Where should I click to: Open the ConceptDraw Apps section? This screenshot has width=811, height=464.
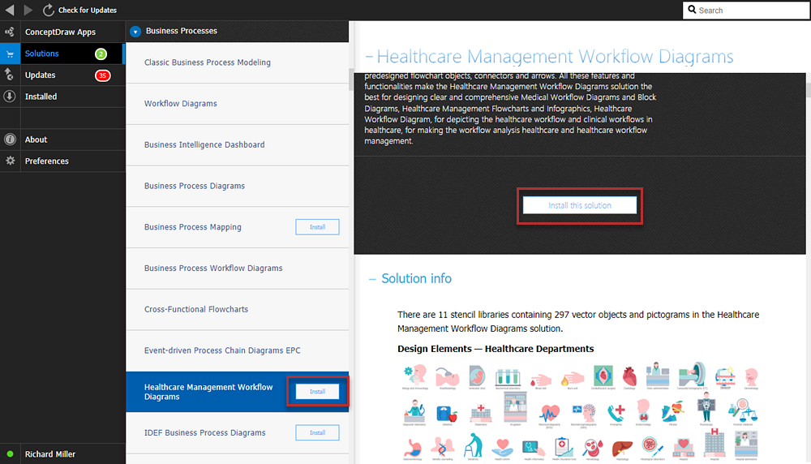62,32
